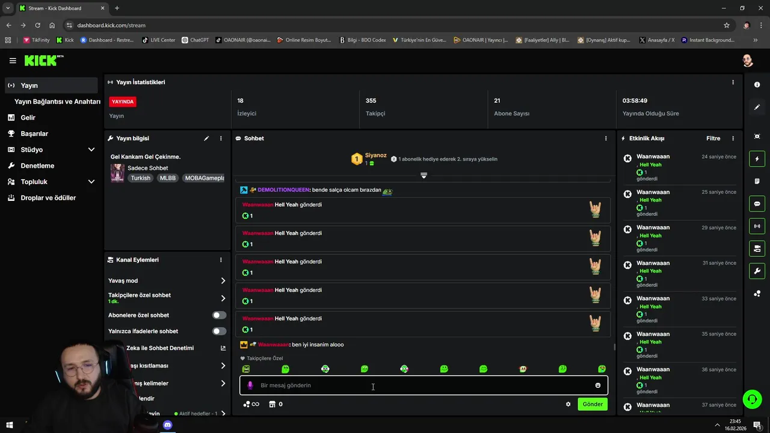This screenshot has width=770, height=433.
Task: Click the green headset support button
Action: point(752,399)
